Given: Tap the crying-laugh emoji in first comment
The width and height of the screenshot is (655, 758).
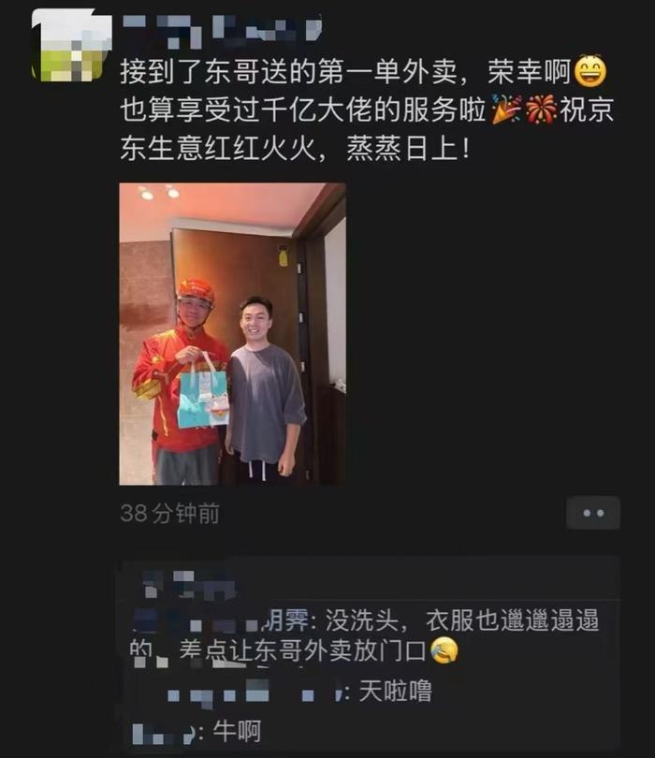Looking at the screenshot, I should tap(444, 650).
